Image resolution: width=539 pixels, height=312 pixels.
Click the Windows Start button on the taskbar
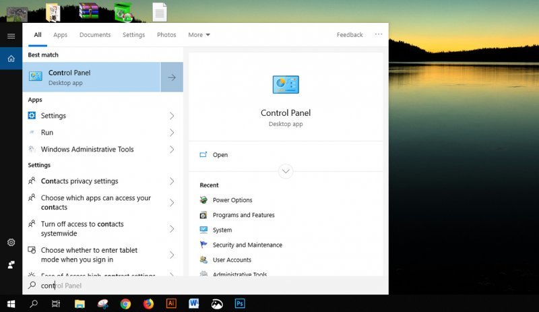pyautogui.click(x=11, y=304)
